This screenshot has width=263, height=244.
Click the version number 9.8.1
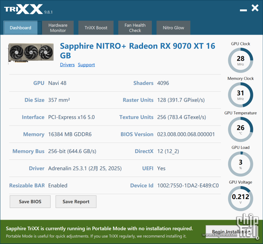coord(48,12)
